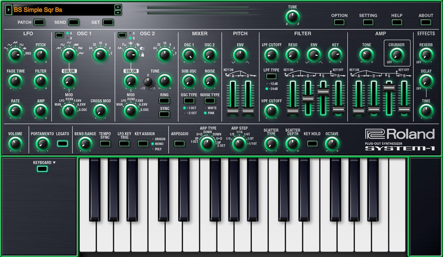This screenshot has height=257, width=443.
Task: Select the supersaw waveform icon in OSC 2
Action: point(131,43)
